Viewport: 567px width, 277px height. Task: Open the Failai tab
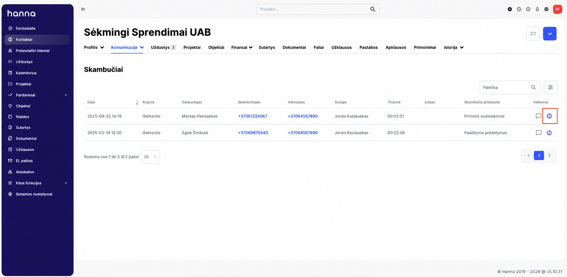pyautogui.click(x=318, y=47)
